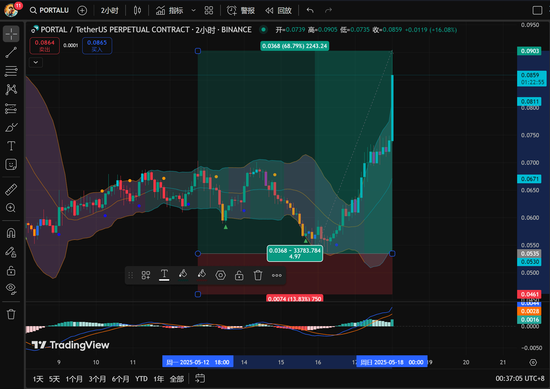This screenshot has width=550, height=389.
Task: Remove all drawings with sidebar trash icon
Action: tap(11, 314)
